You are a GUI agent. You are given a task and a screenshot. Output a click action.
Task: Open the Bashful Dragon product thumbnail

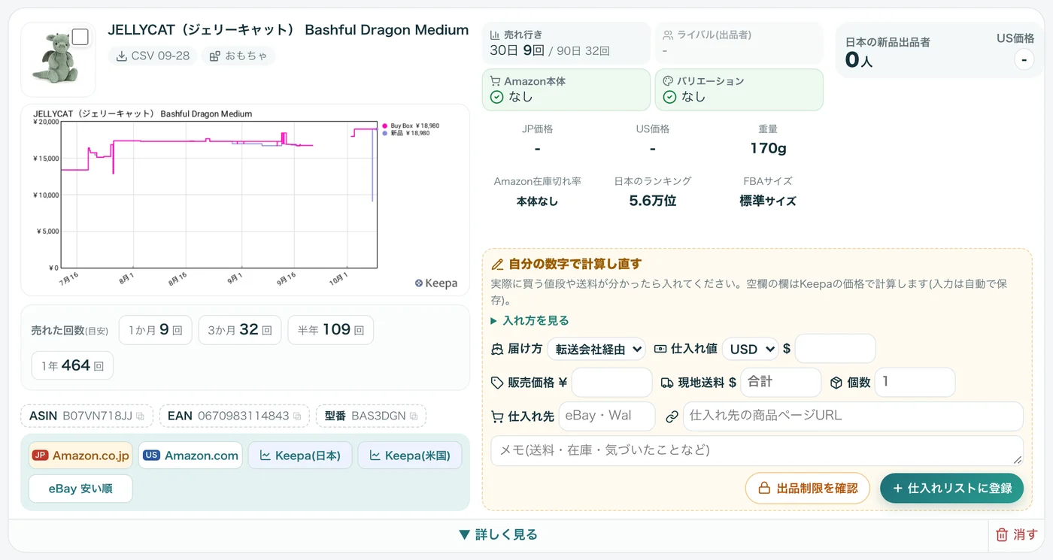coord(58,60)
